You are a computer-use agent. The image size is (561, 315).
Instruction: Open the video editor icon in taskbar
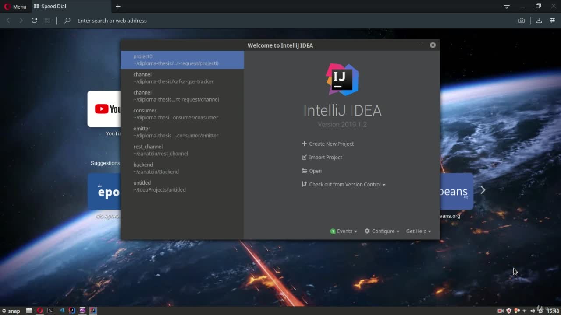pos(82,311)
